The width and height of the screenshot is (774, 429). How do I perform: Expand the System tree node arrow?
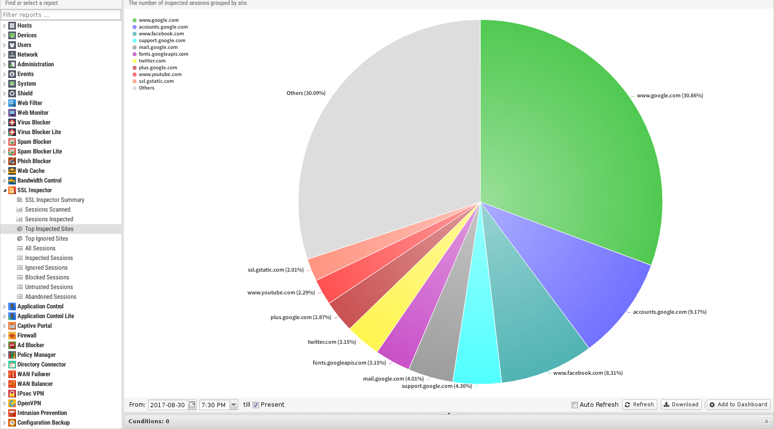click(x=5, y=84)
